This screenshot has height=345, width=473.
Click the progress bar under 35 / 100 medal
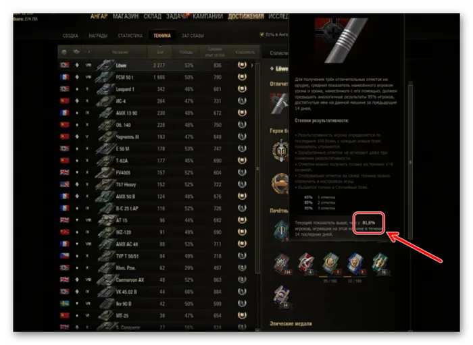pos(330,276)
